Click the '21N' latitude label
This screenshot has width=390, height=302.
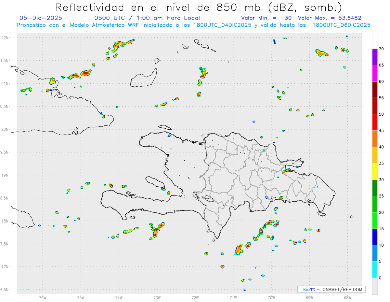click(x=5, y=83)
